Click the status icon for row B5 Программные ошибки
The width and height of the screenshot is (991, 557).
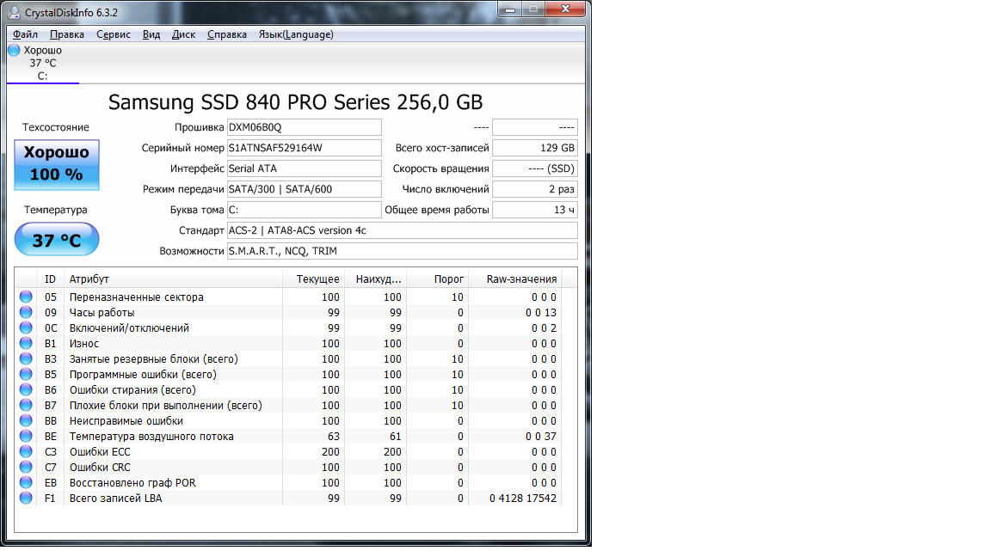click(26, 374)
